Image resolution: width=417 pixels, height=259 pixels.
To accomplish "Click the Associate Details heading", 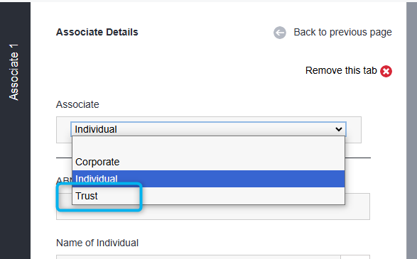I will (97, 32).
